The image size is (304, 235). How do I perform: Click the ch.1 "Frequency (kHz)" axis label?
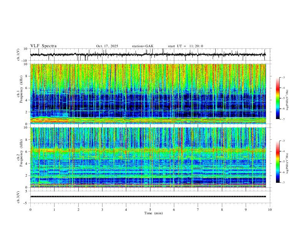coord(21,89)
